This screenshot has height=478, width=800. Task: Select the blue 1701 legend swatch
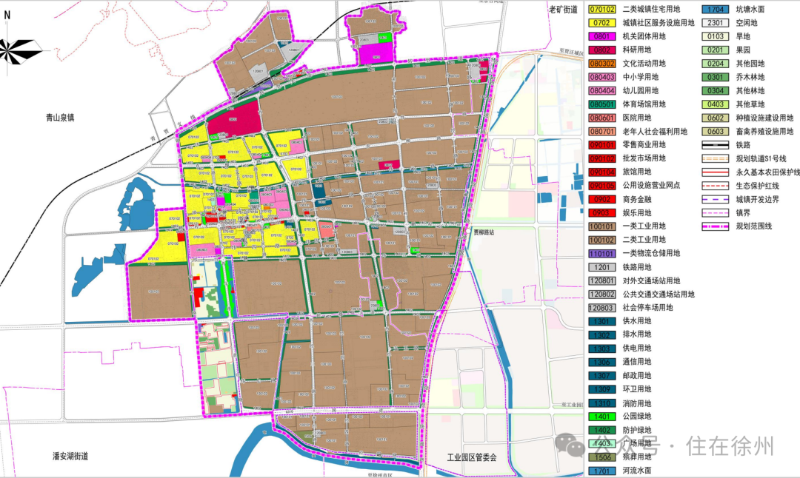pos(602,471)
